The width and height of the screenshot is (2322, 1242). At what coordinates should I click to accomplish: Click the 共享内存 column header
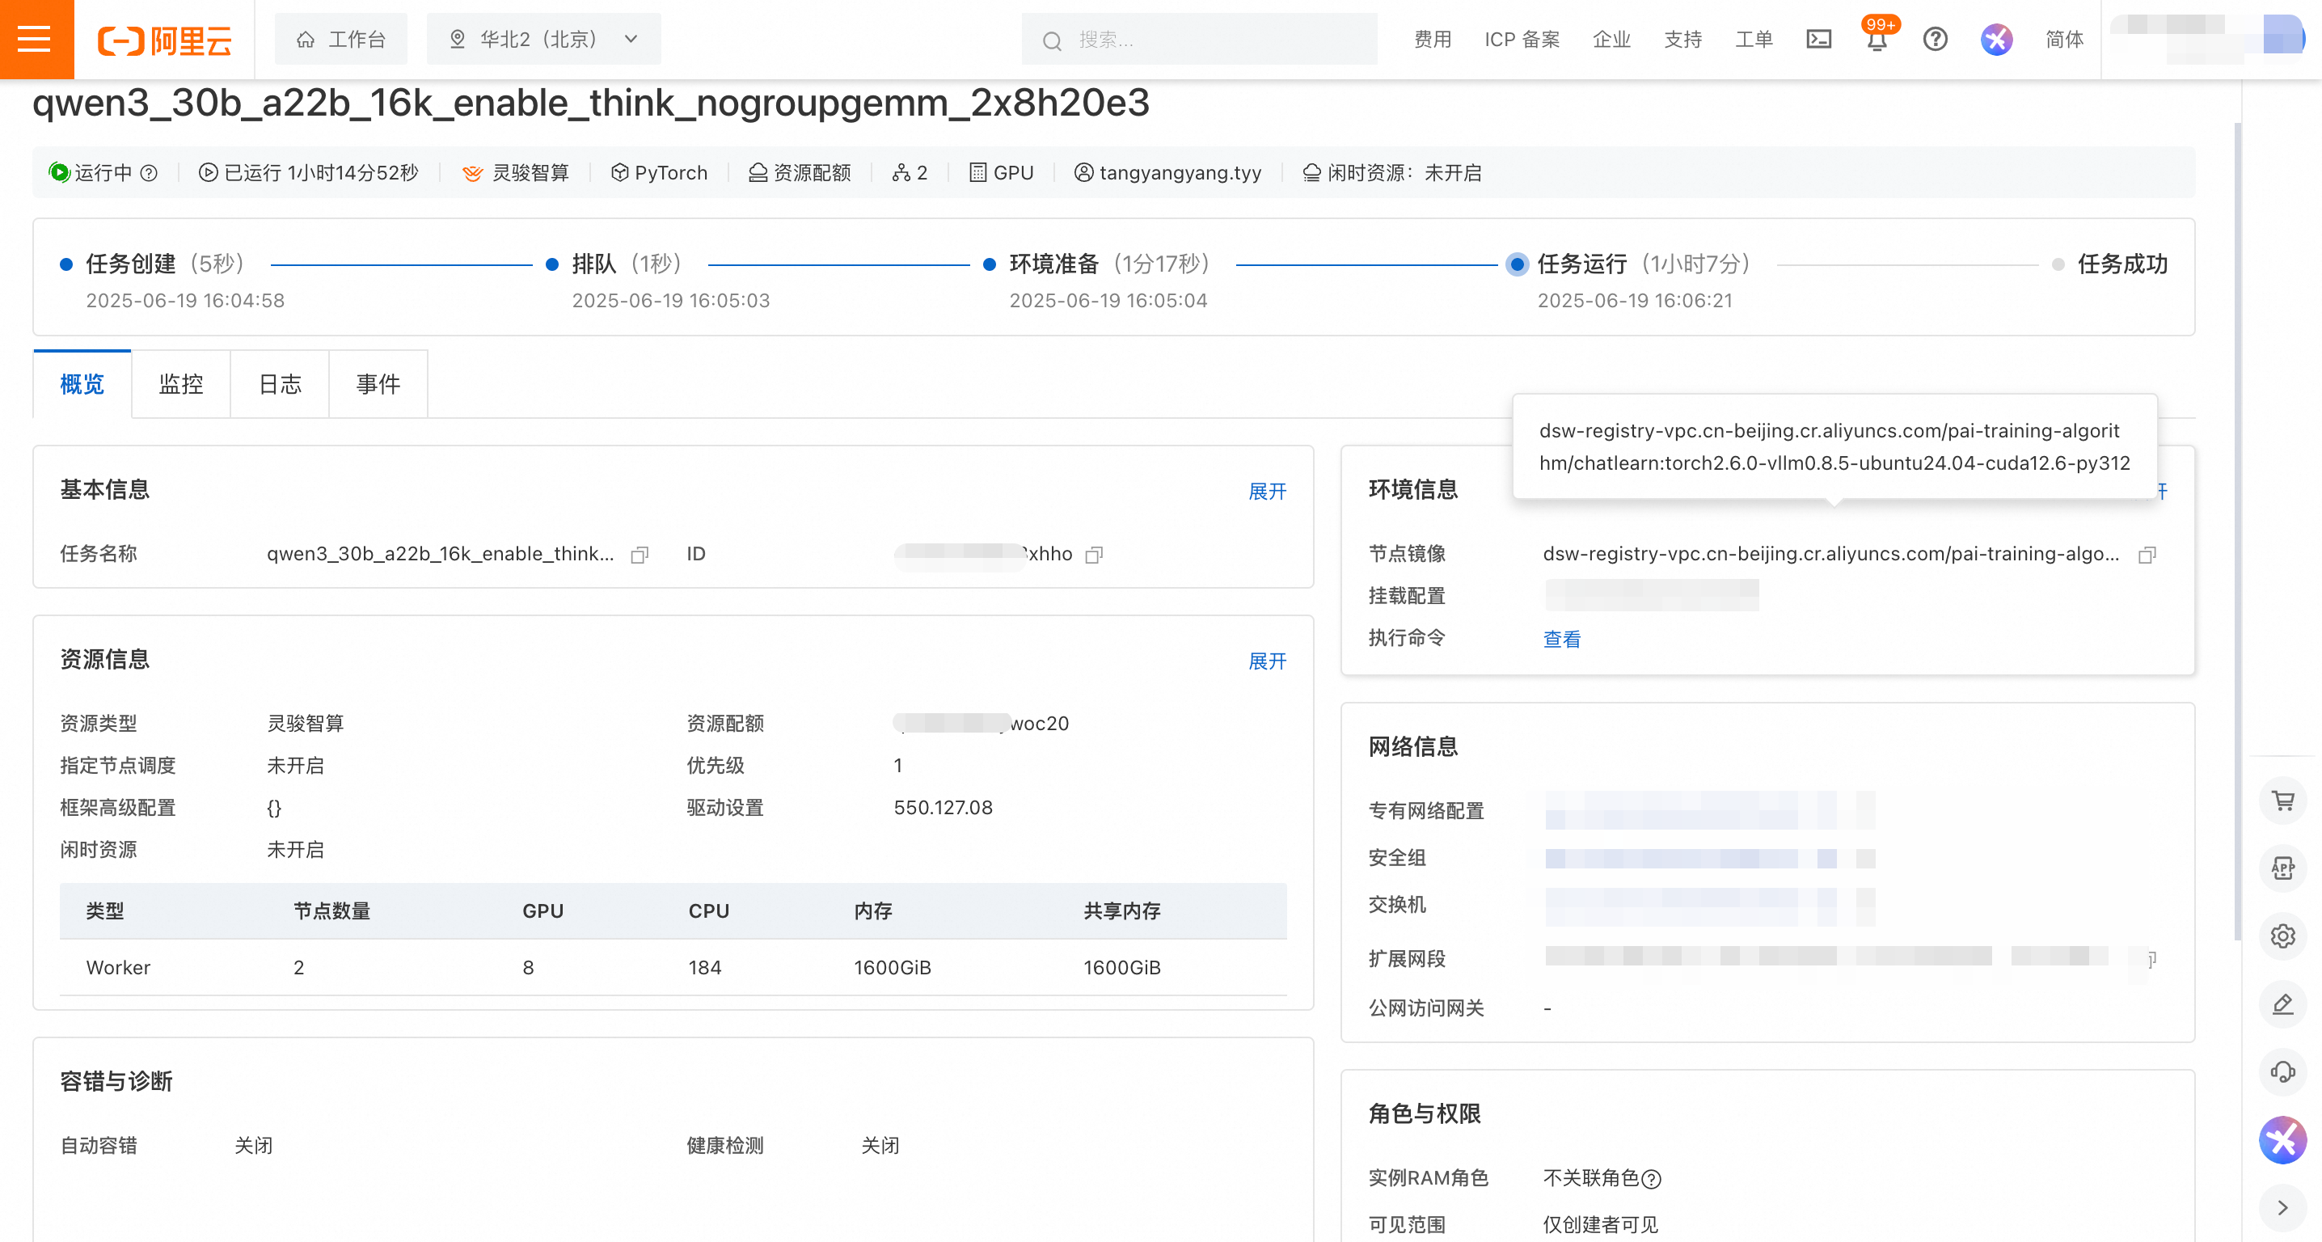click(1121, 910)
